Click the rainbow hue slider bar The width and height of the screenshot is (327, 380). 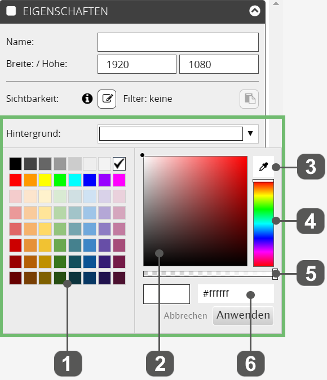263,224
